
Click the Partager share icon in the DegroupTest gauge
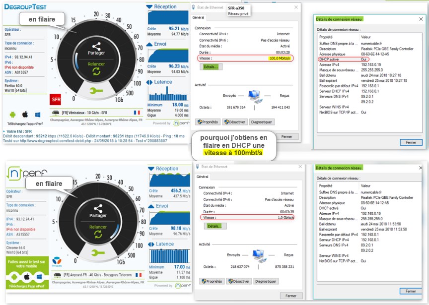click(96, 46)
